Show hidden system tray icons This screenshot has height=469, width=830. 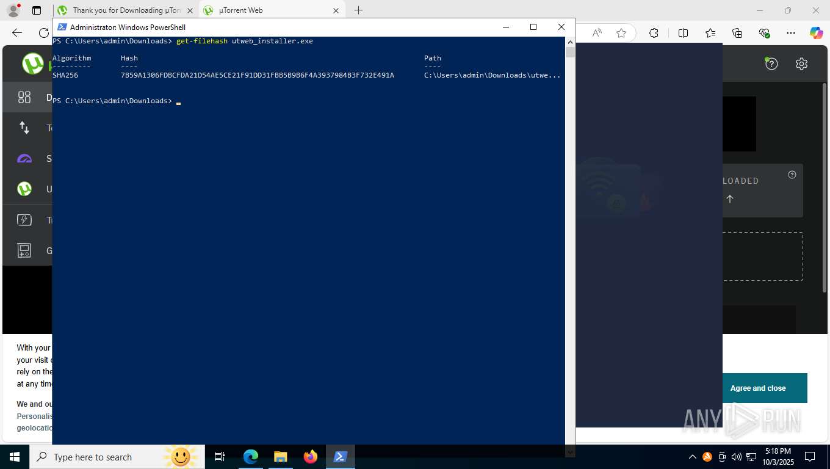tap(693, 457)
